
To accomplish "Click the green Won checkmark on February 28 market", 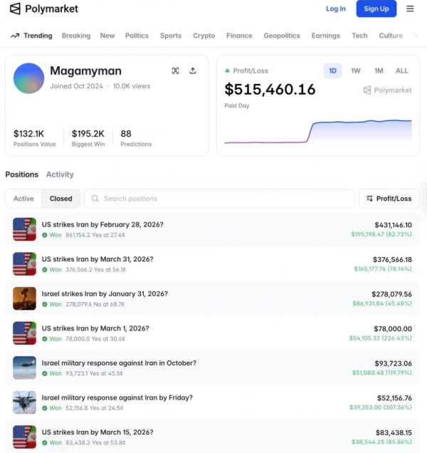I will coord(45,234).
